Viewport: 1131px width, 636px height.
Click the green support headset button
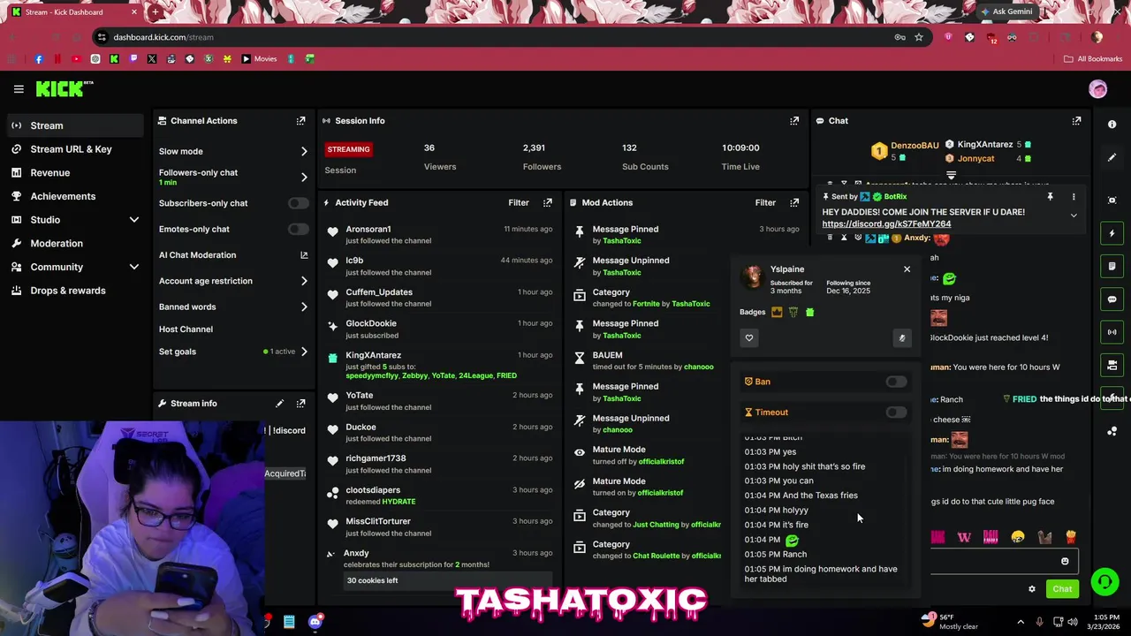coord(1104,581)
